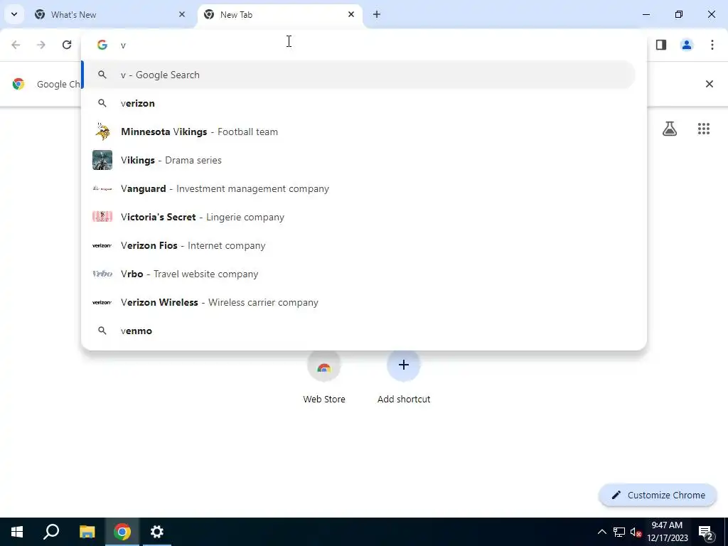Close the What's New tab
Image resolution: width=728 pixels, height=546 pixels.
click(x=182, y=14)
